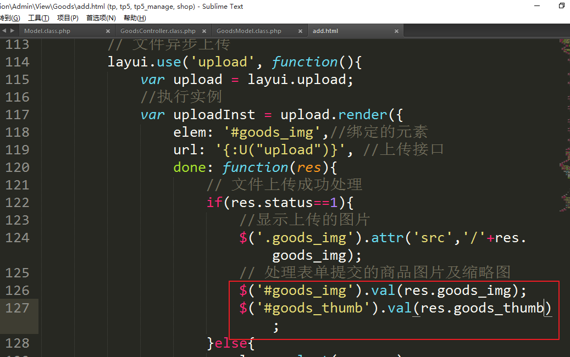Open the 首选项(N) menu
This screenshot has height=357, width=570.
pyautogui.click(x=101, y=18)
